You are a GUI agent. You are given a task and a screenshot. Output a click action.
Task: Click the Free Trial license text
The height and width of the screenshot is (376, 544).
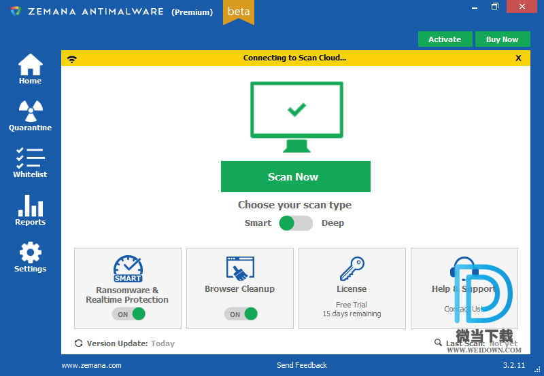(x=352, y=305)
